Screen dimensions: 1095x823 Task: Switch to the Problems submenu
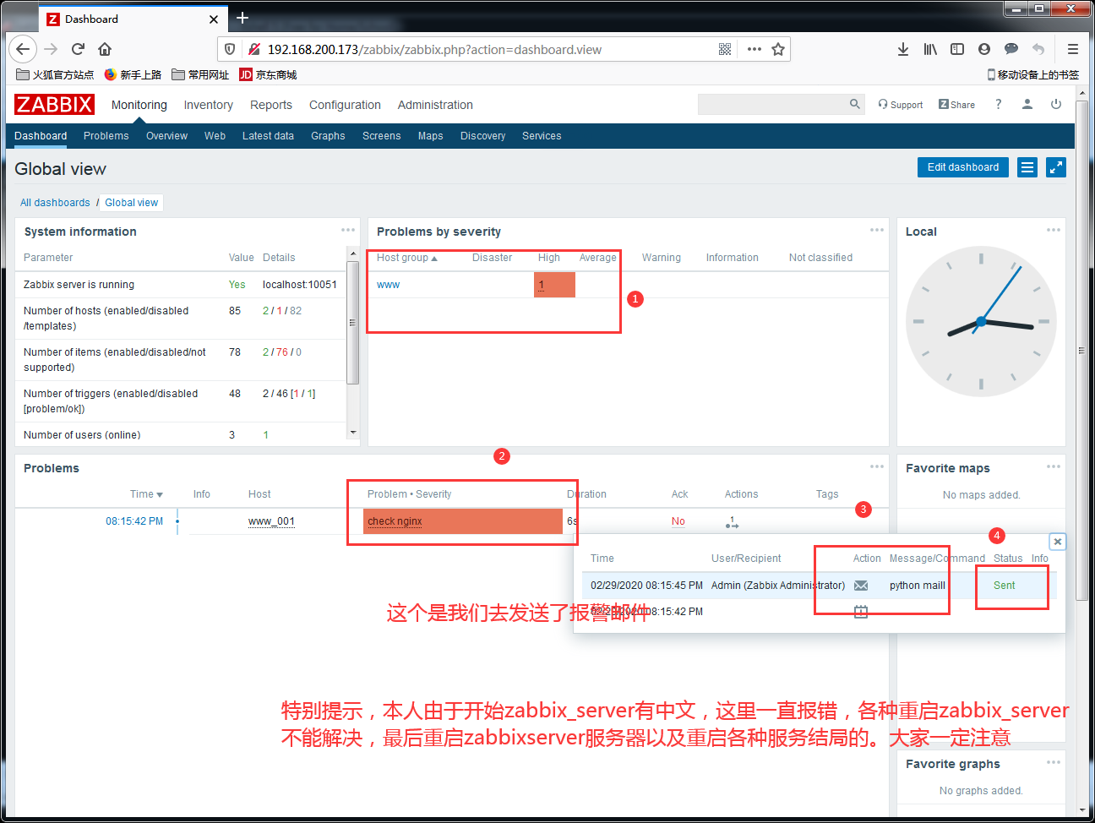coord(106,136)
